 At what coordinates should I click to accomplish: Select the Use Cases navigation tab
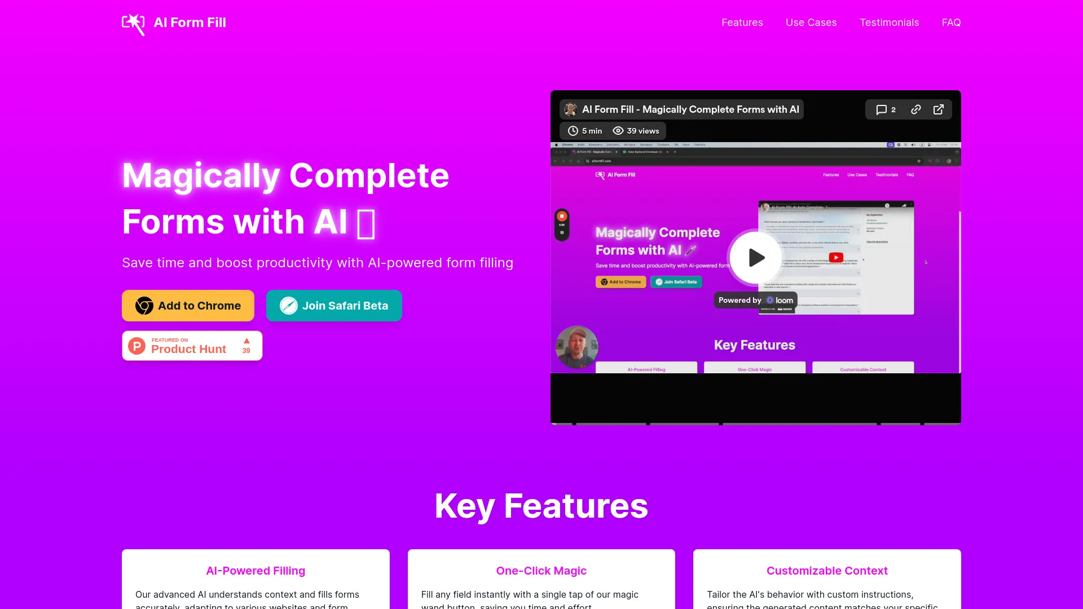pos(812,23)
